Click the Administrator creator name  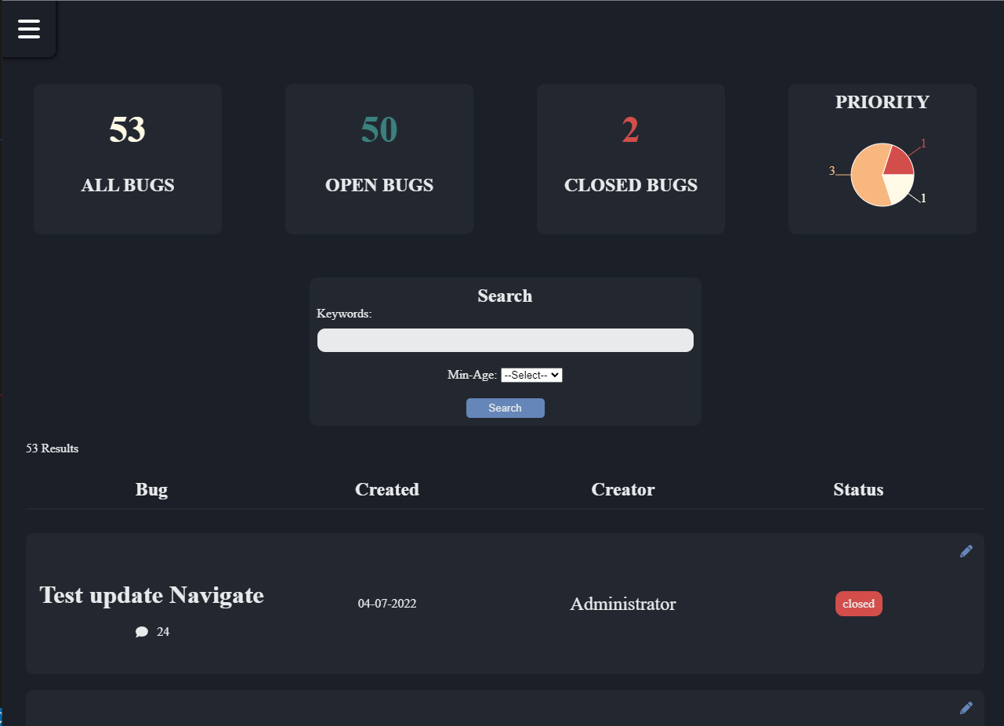[622, 604]
